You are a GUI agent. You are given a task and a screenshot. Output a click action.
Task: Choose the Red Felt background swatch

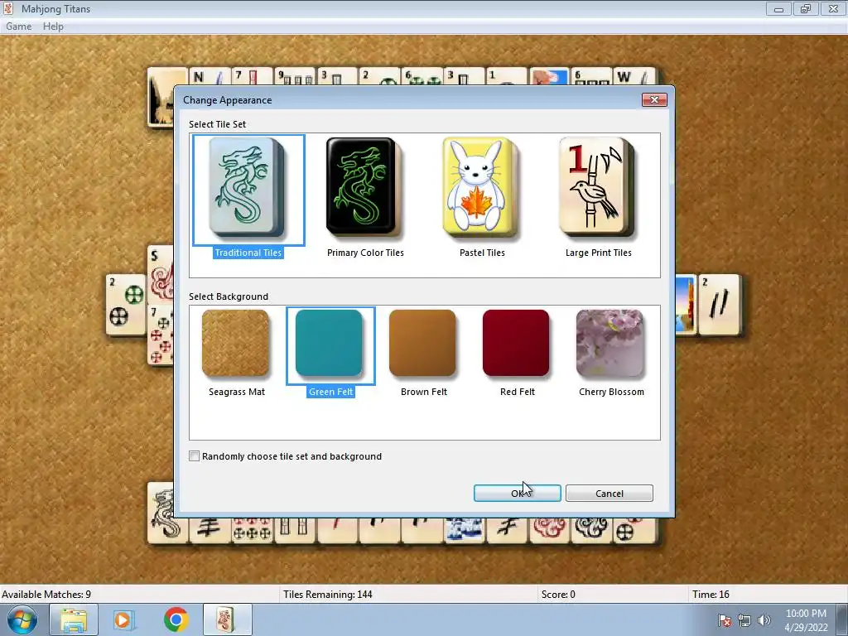517,343
